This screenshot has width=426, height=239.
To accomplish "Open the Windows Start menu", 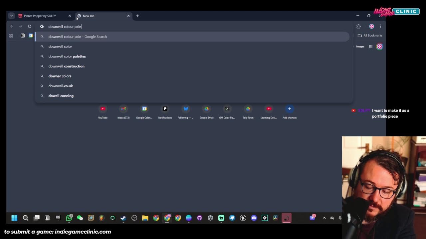I will [x=14, y=218].
